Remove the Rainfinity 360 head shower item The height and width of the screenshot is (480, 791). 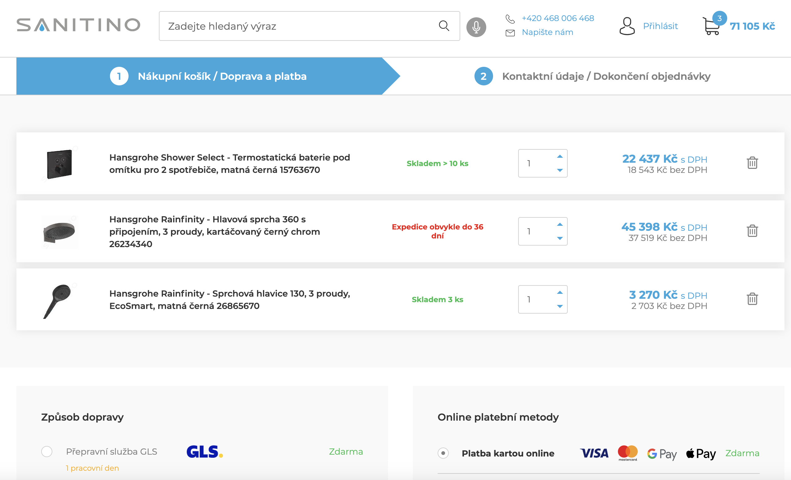click(x=752, y=231)
